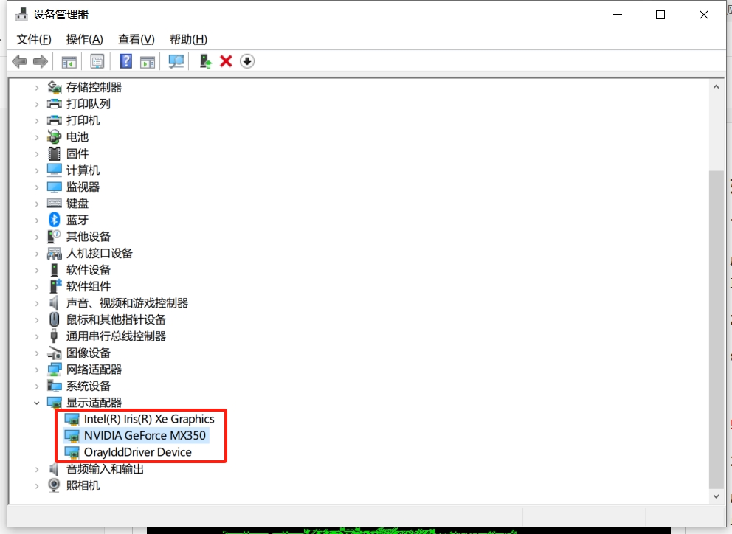
Task: Select NVIDIA GeForce MX350 device
Action: pyautogui.click(x=145, y=435)
